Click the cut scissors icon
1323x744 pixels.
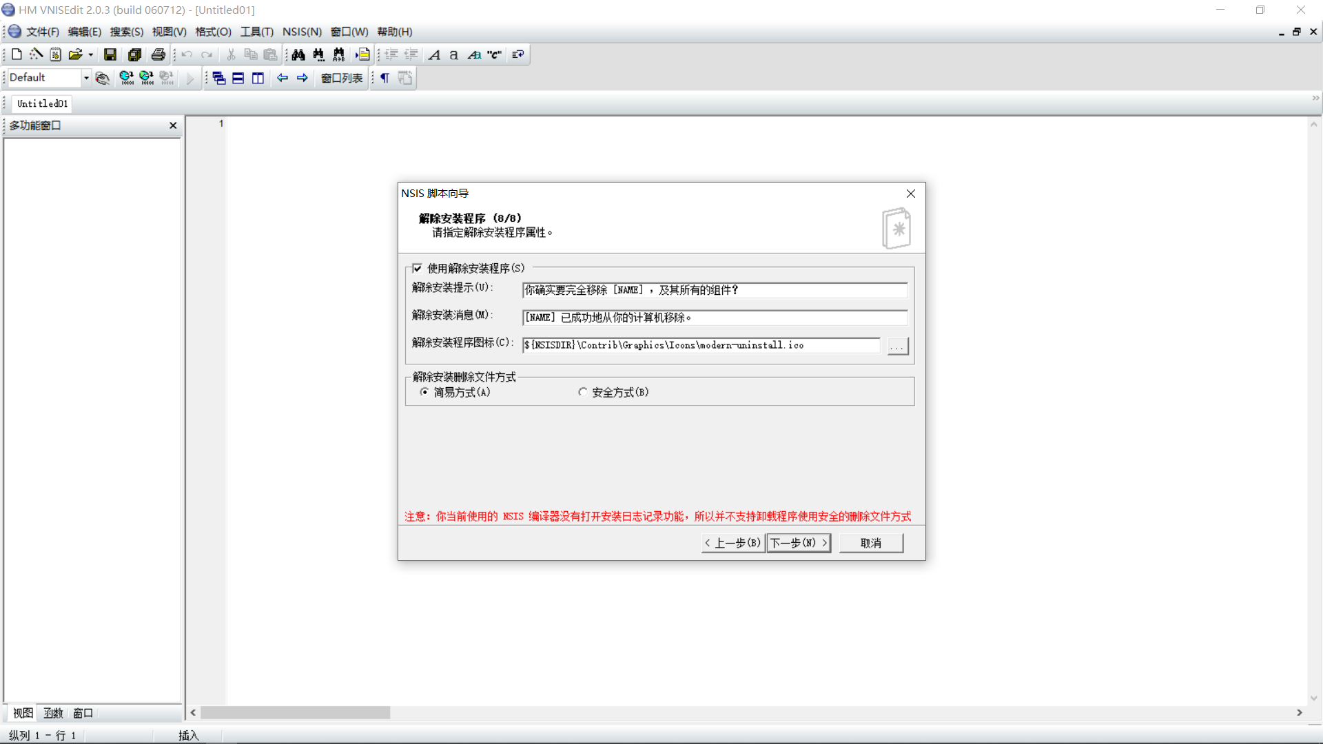[231, 54]
